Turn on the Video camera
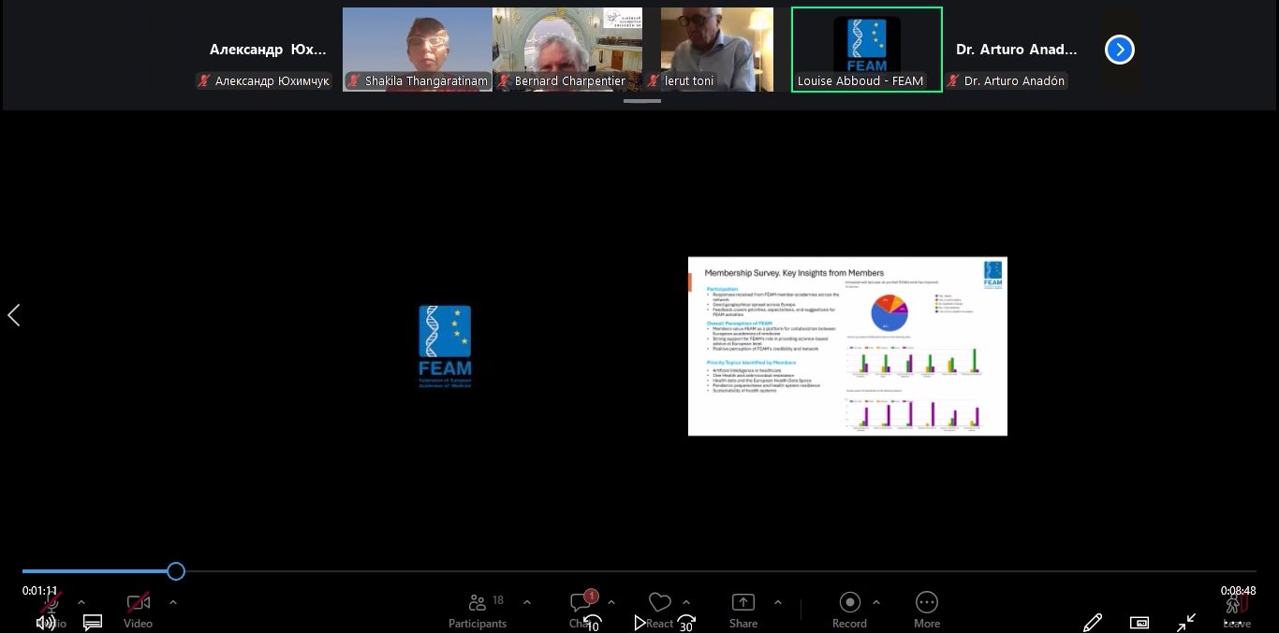This screenshot has height=633, width=1279. [138, 603]
